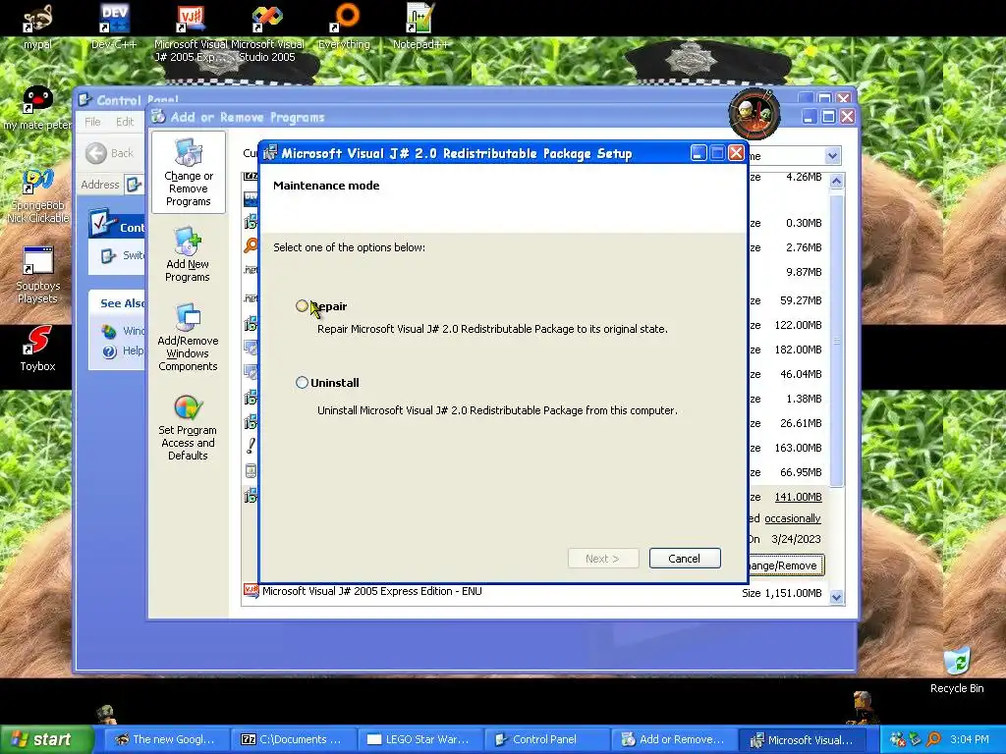The image size is (1006, 754).
Task: Click the program list scroll up arrow
Action: pyautogui.click(x=836, y=181)
